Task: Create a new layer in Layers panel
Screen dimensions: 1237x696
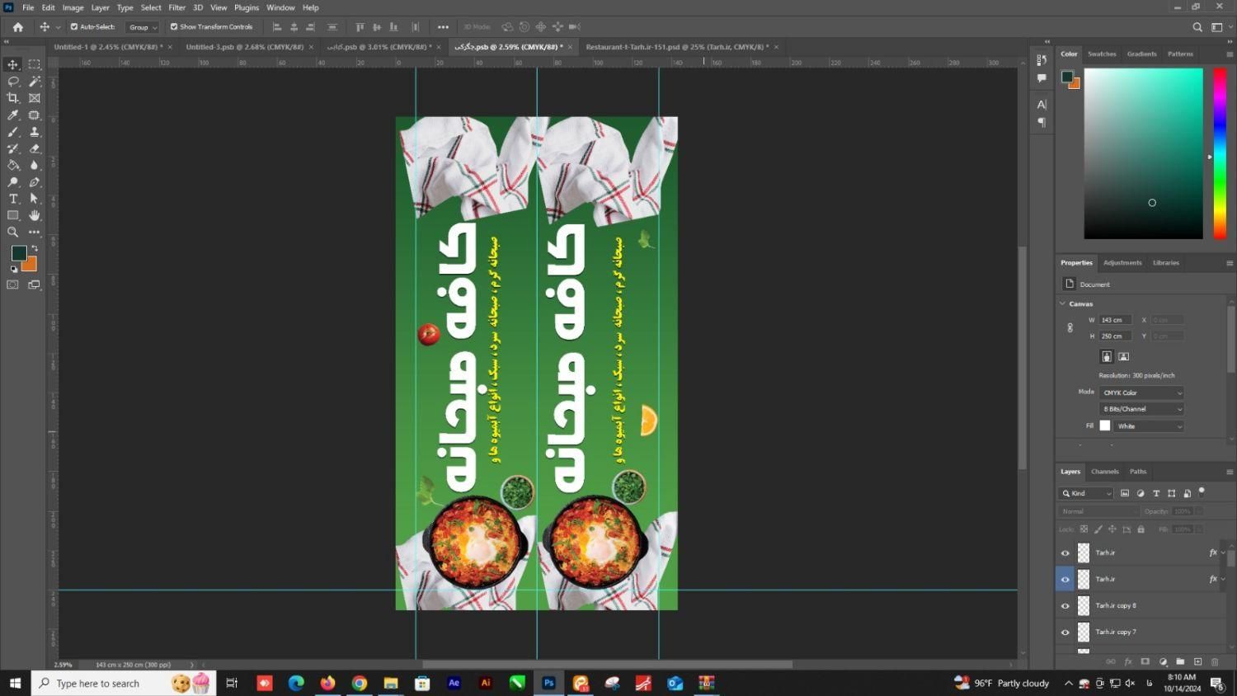Action: [1198, 661]
